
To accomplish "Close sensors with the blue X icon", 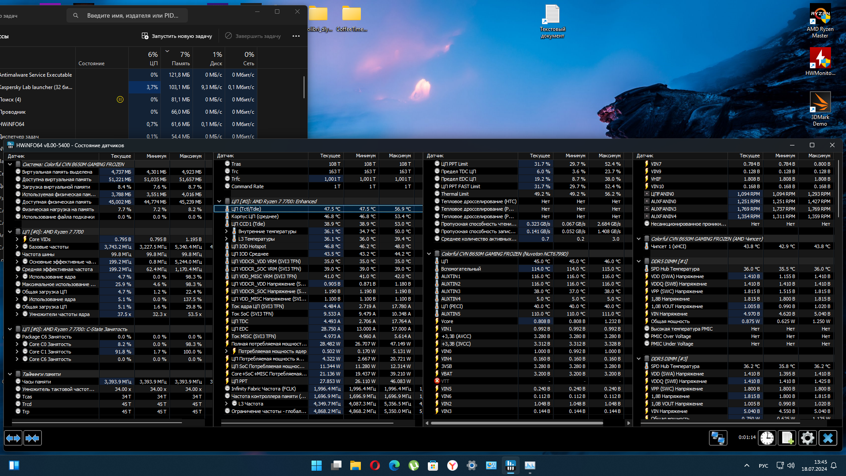I will point(828,438).
